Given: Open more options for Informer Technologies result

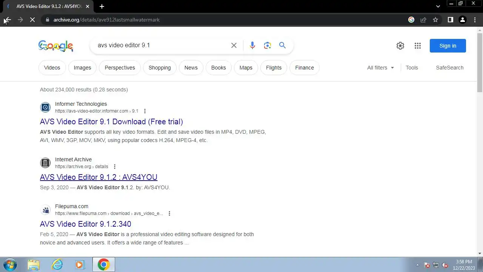Looking at the screenshot, I should click(145, 111).
